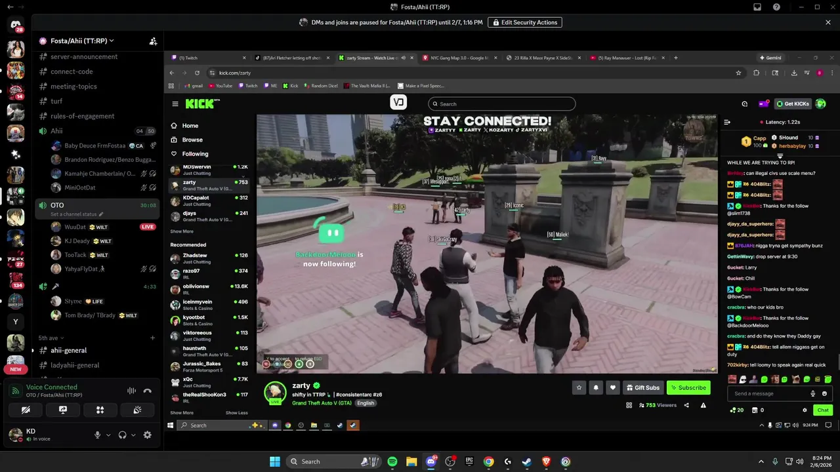The image size is (840, 472).
Task: Click the Gift Subs button
Action: click(642, 388)
